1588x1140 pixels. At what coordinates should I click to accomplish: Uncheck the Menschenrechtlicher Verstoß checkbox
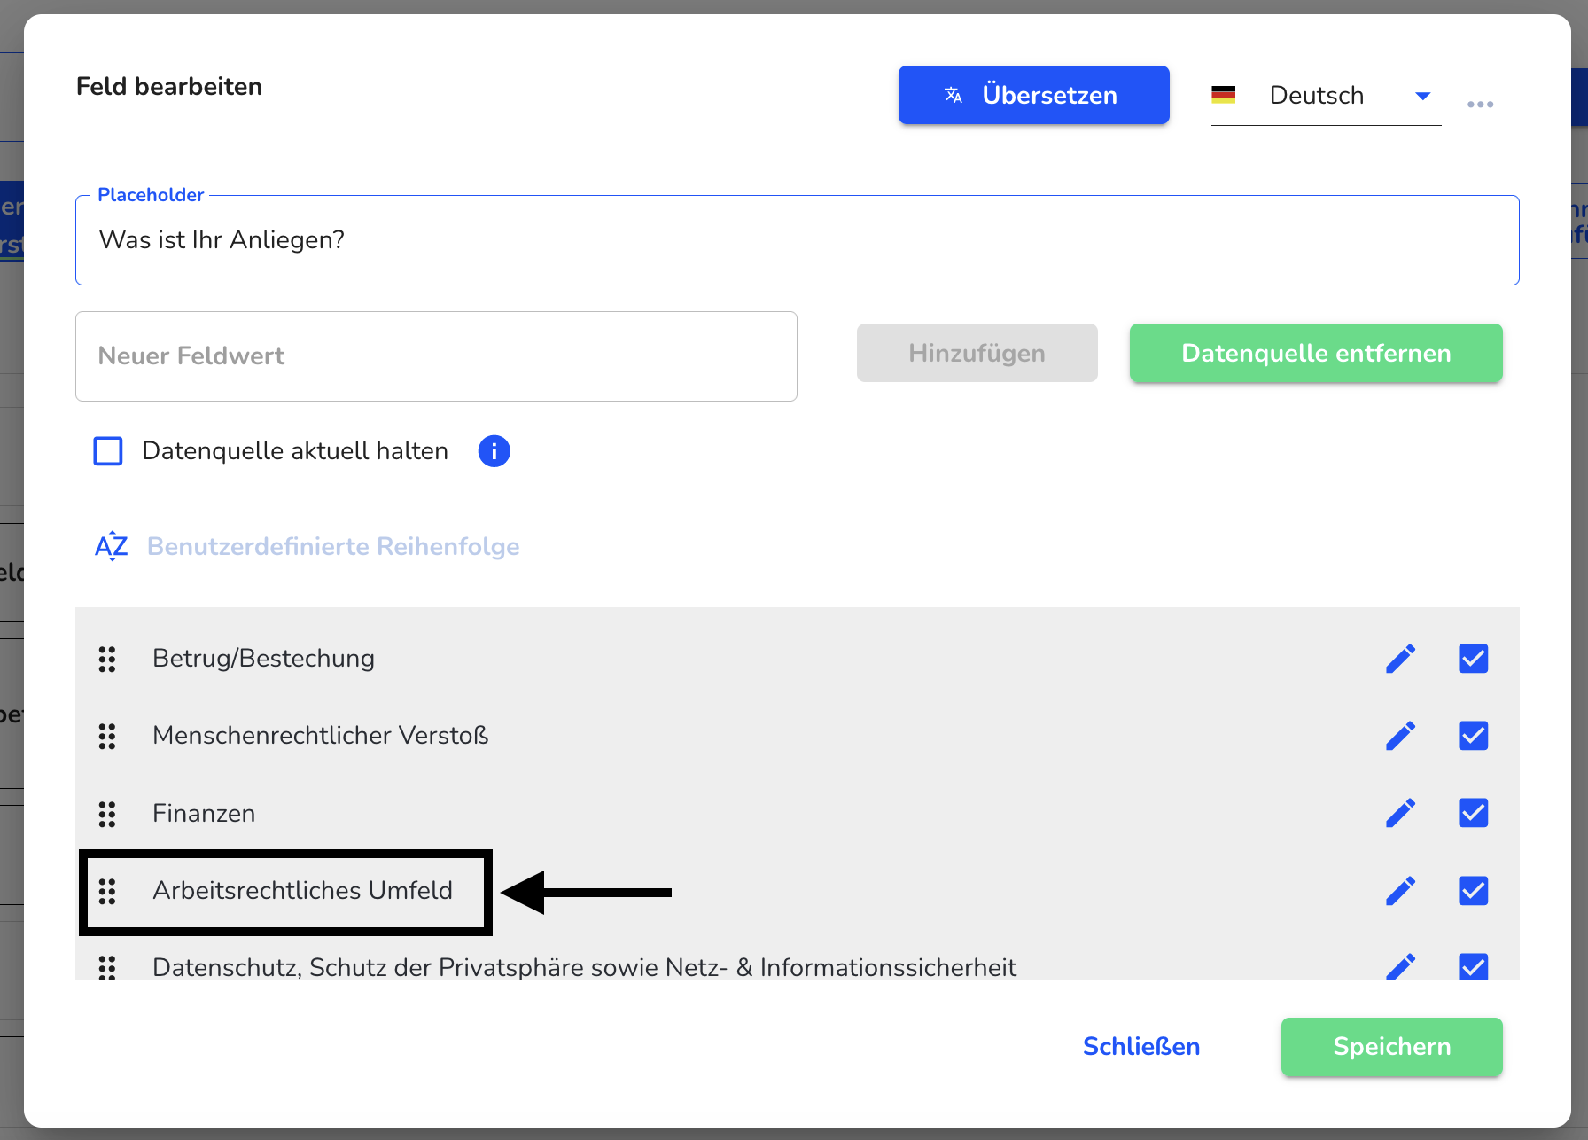(1473, 736)
